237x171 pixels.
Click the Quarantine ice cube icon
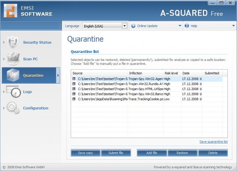click(13, 75)
